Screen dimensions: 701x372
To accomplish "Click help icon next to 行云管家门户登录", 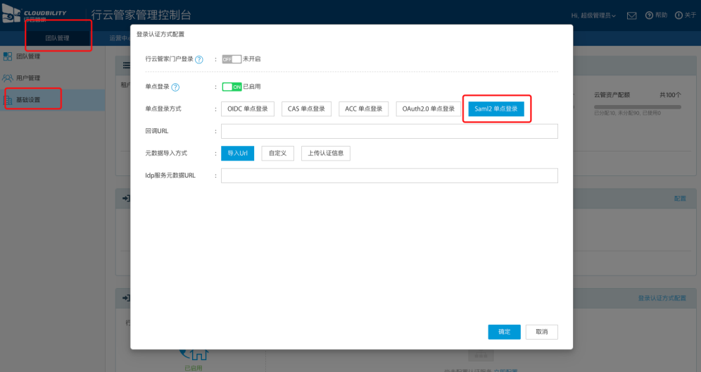I will tap(199, 60).
